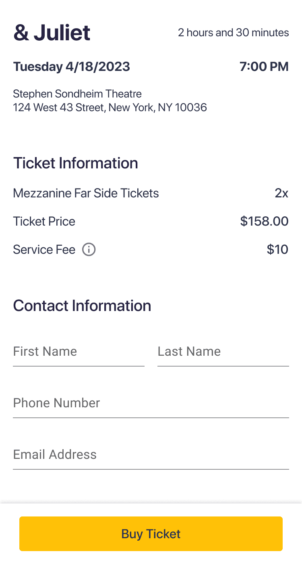
Task: Select the Tuesday 4/18/2023 date text
Action: tap(72, 66)
